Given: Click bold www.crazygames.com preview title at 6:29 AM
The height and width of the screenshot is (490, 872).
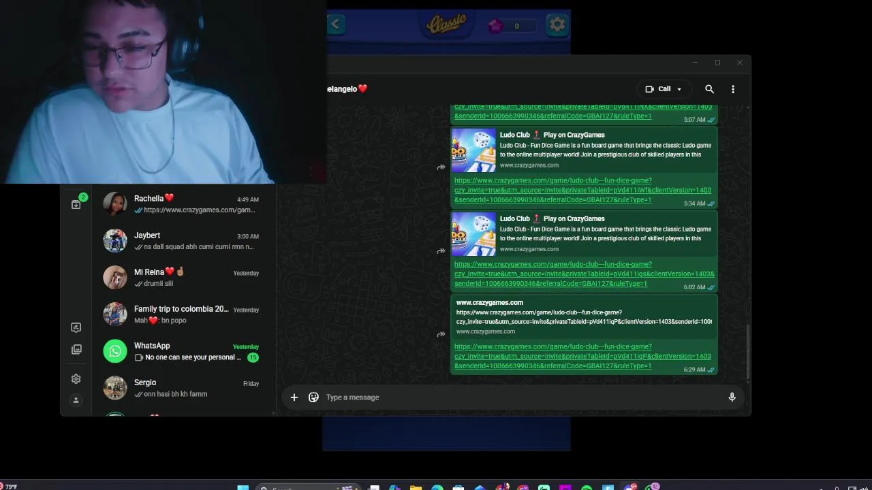Looking at the screenshot, I should tap(489, 302).
